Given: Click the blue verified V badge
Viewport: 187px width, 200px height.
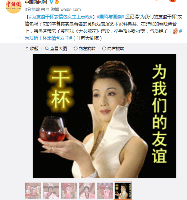Looking at the screenshot, I should click(51, 2).
